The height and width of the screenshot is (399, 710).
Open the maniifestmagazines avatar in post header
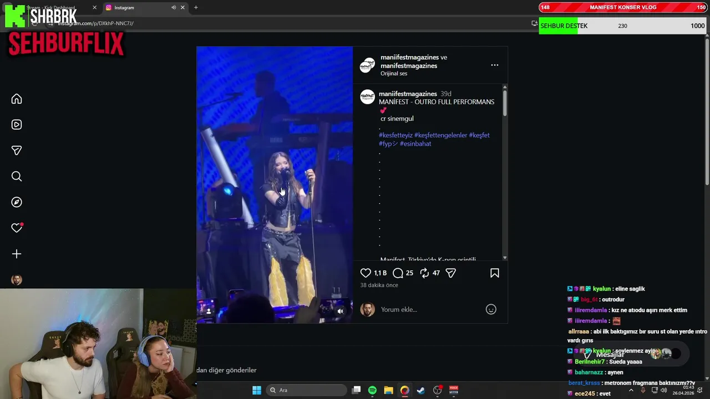[x=367, y=65]
